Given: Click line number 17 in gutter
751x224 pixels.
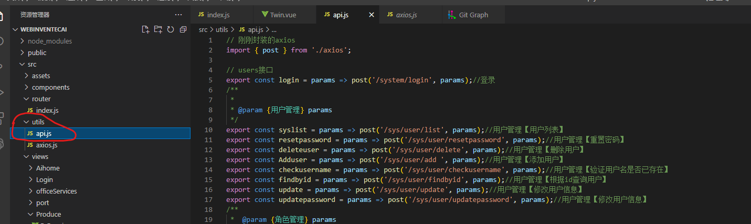Looking at the screenshot, I should [x=209, y=200].
